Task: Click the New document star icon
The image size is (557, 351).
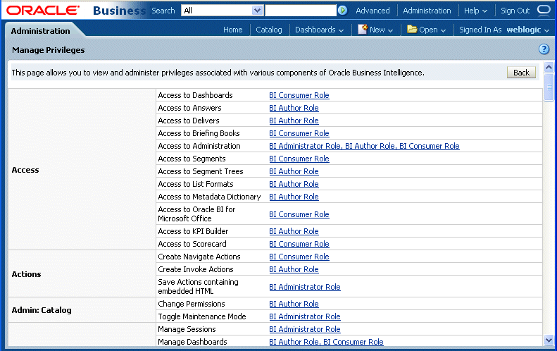Action: pyautogui.click(x=363, y=29)
